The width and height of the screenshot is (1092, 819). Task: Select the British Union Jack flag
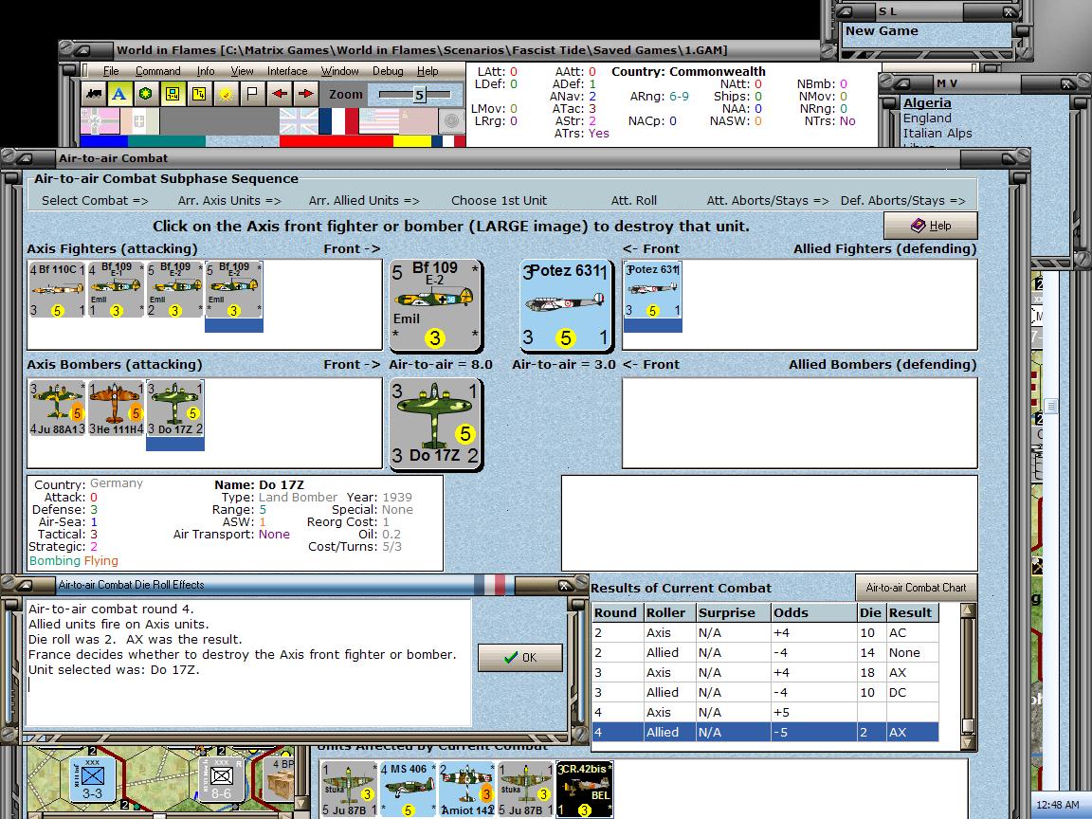299,121
